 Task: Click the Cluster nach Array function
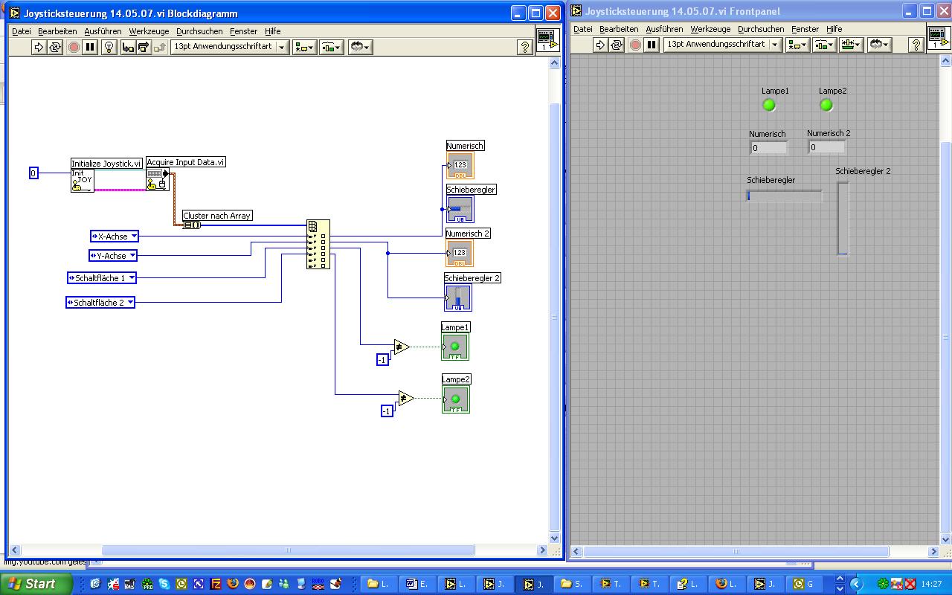point(192,225)
